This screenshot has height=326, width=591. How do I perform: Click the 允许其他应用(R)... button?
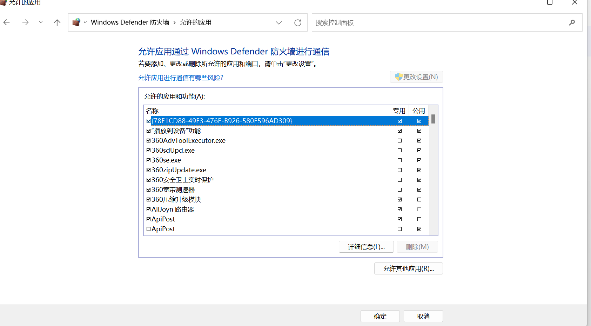[x=409, y=268]
